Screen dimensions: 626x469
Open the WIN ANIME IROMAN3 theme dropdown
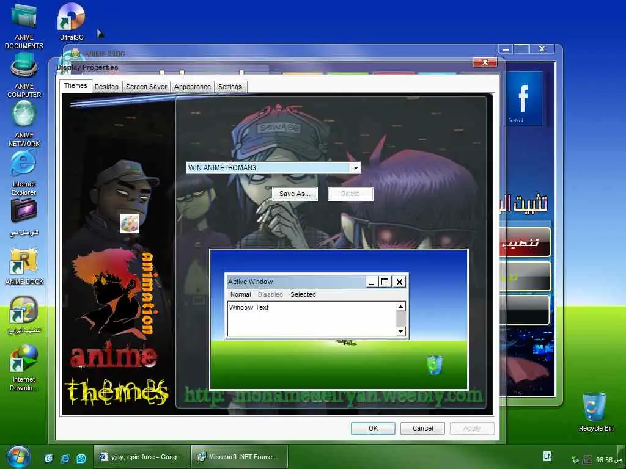click(x=273, y=168)
